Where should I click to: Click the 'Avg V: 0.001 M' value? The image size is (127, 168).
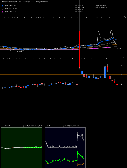point(101,6)
